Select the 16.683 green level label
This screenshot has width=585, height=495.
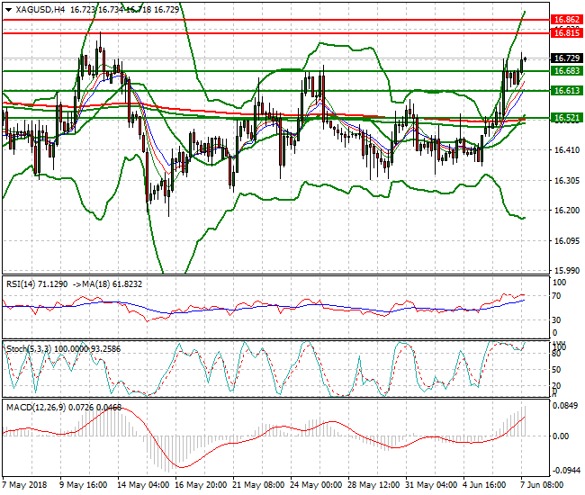[566, 71]
